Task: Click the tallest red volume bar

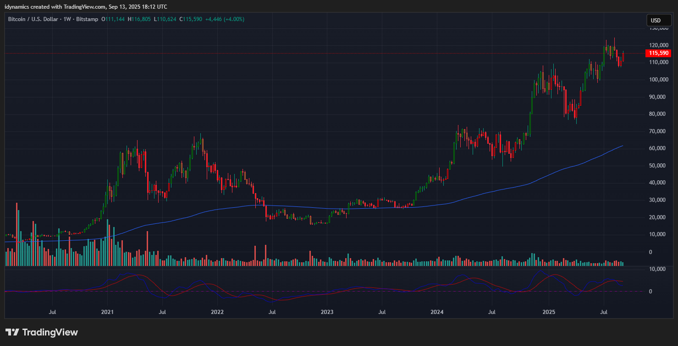Action: tap(17, 233)
